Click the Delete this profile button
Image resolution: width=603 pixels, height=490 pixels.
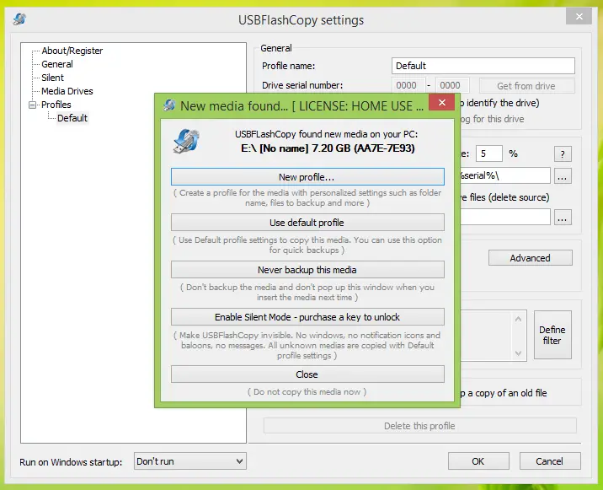coord(419,426)
